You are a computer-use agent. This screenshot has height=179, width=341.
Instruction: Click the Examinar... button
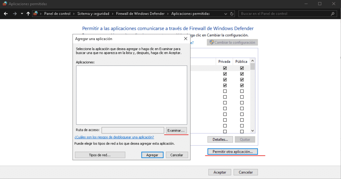point(176,130)
